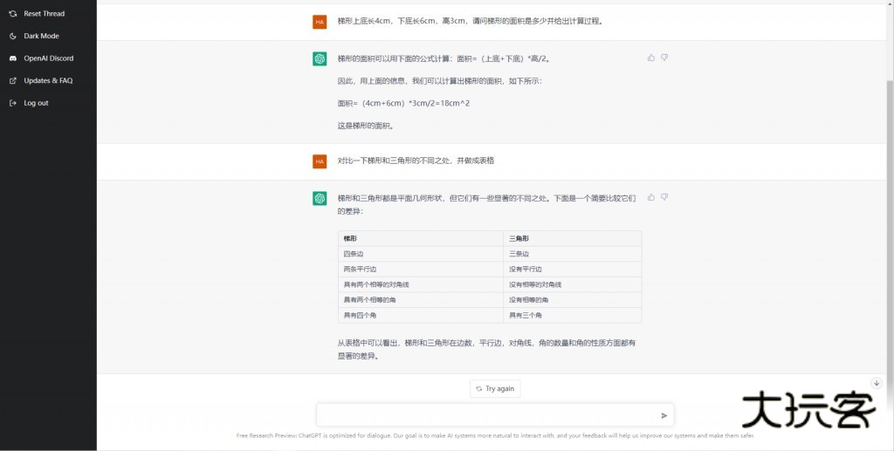
Task: Click the Reset Thread refresh icon
Action: point(13,14)
